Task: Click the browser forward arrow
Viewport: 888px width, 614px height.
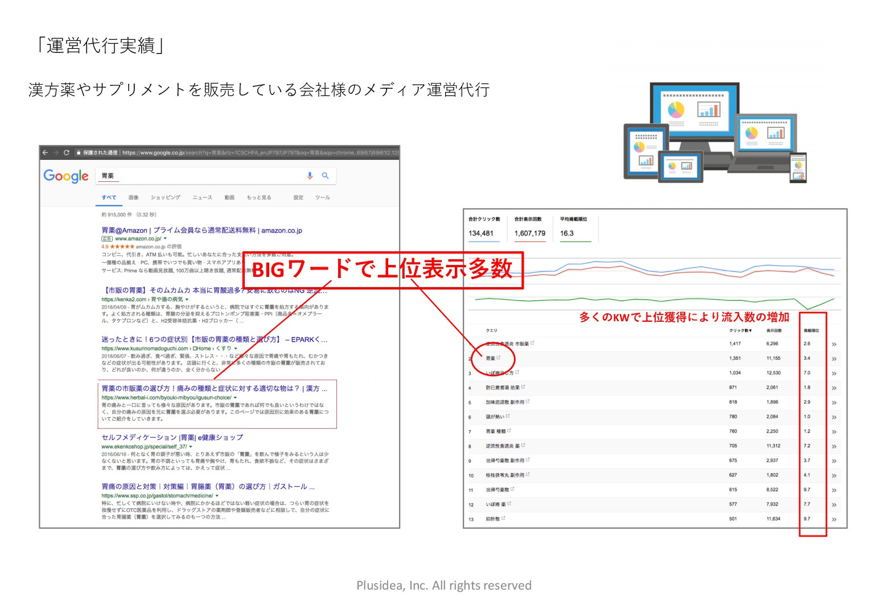Action: coord(56,152)
